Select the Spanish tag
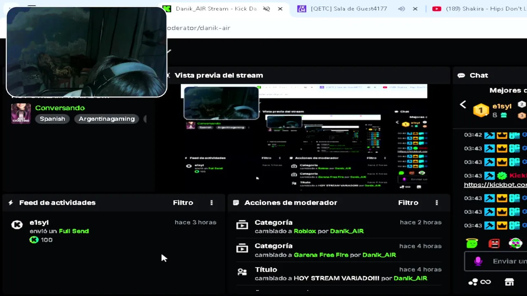Viewport: 527px width, 296px height. pos(52,119)
